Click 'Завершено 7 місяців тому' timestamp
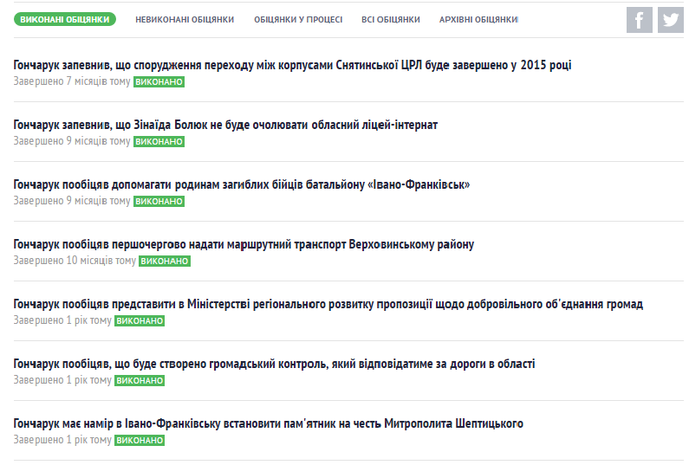Screen dimensions: 689x465 click(x=71, y=81)
